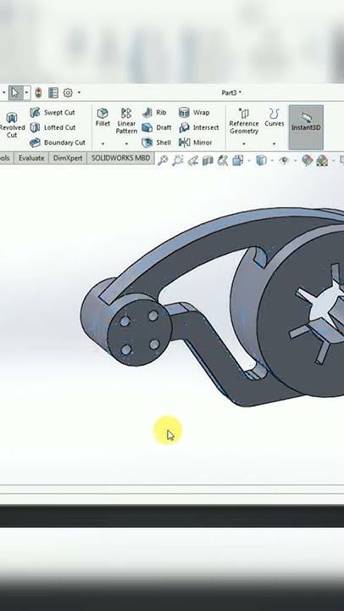Select the Wrap feature
The height and width of the screenshot is (611, 344).
click(194, 113)
